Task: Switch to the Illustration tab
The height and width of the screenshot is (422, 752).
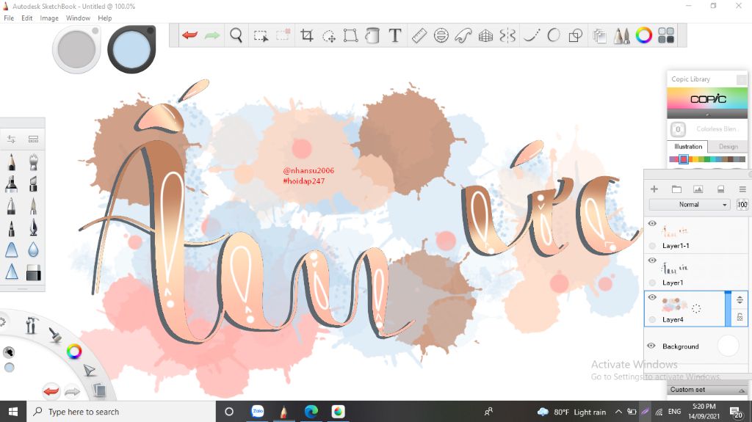Action: pyautogui.click(x=687, y=147)
